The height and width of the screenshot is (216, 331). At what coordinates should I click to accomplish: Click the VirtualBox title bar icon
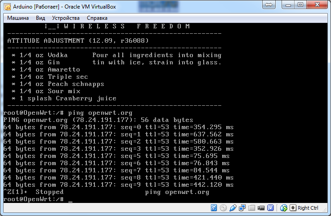click(8, 7)
